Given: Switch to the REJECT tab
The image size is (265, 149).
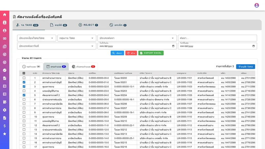Looking at the screenshot, I should point(88,25).
